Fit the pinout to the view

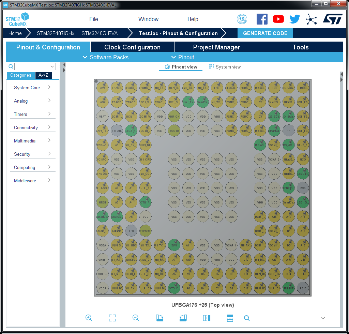tap(112, 318)
